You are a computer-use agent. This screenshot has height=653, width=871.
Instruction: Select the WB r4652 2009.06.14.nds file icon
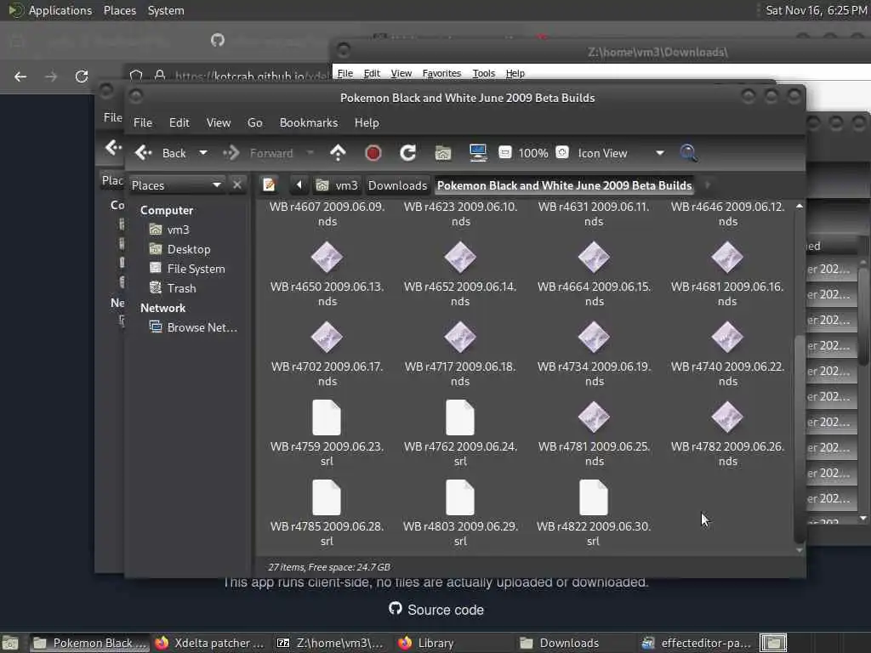460,258
